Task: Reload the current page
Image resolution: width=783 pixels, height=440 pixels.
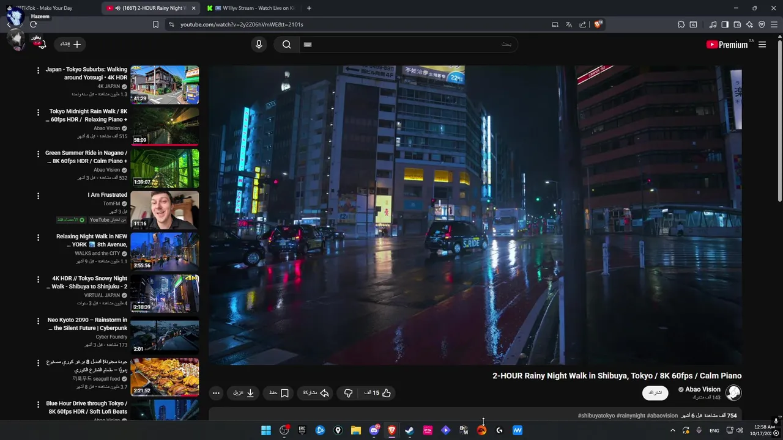Action: pos(33,24)
